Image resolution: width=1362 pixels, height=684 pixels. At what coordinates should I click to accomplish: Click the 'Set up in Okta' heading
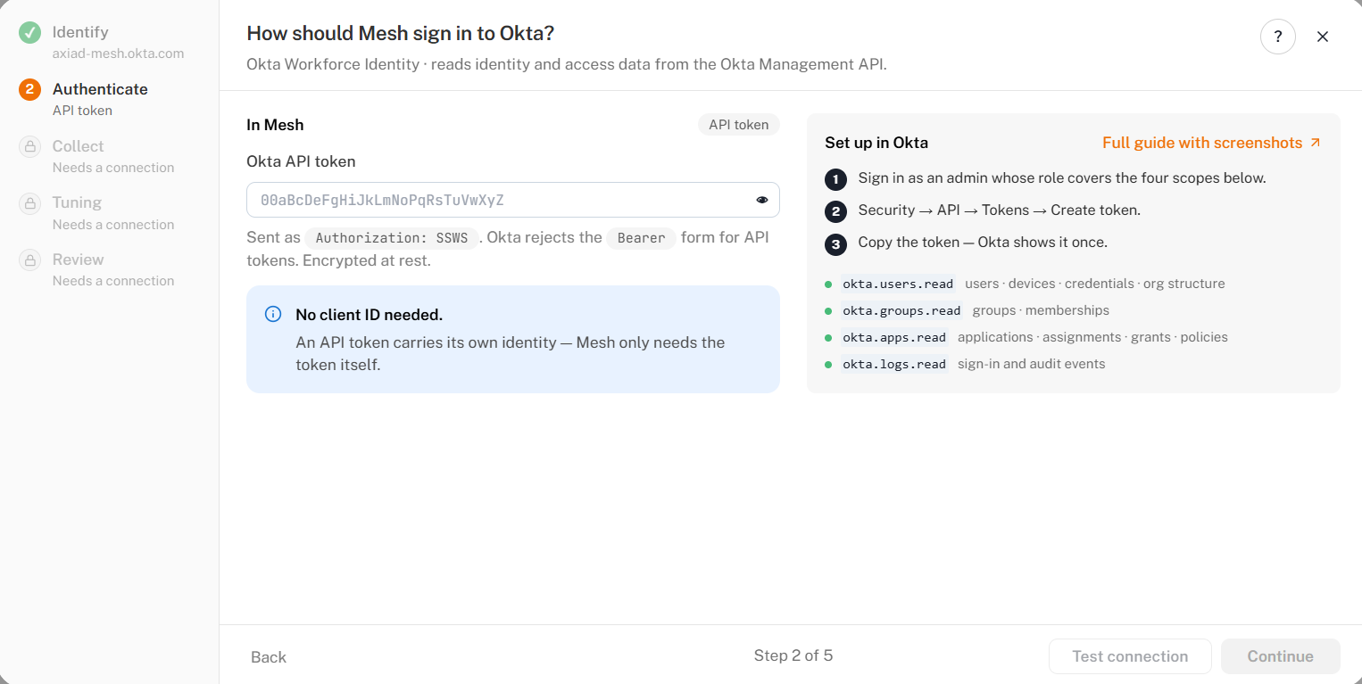click(x=876, y=143)
